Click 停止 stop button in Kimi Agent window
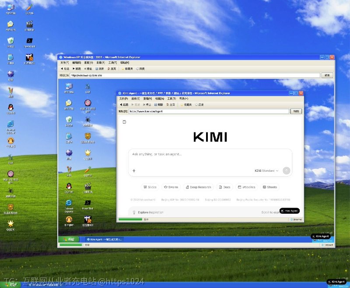This screenshot has height=288, width=350. pos(147,104)
